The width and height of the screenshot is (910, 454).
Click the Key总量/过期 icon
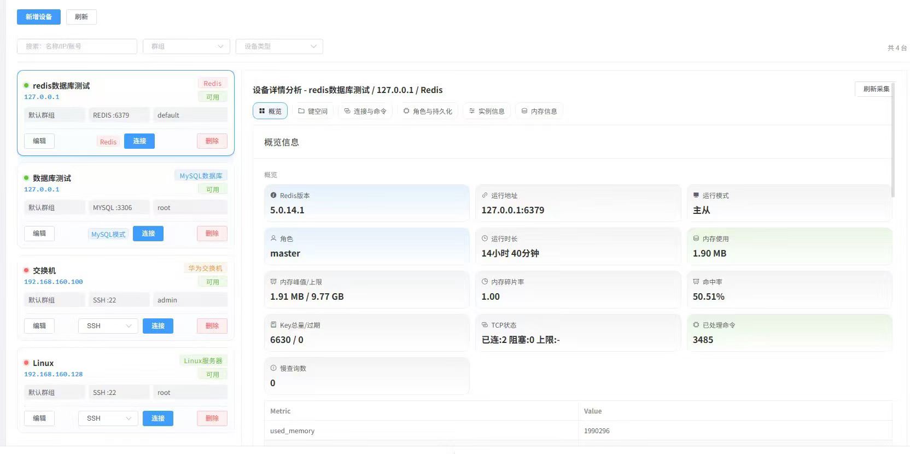[273, 325]
